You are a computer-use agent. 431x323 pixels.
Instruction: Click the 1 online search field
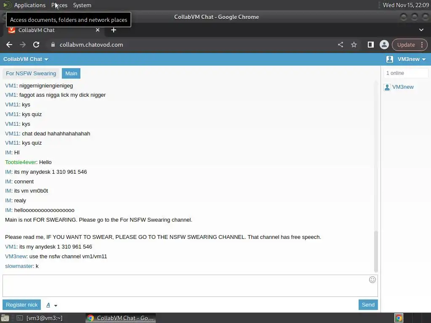pyautogui.click(x=406, y=73)
